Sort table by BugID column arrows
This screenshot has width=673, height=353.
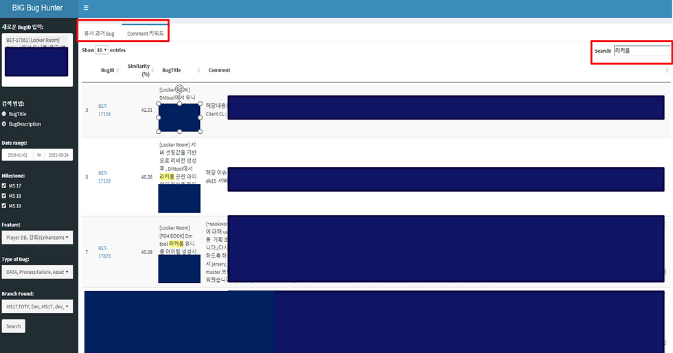[x=118, y=70]
